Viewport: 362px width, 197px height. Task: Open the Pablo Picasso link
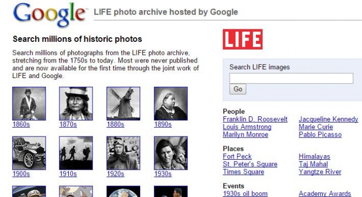click(320, 134)
